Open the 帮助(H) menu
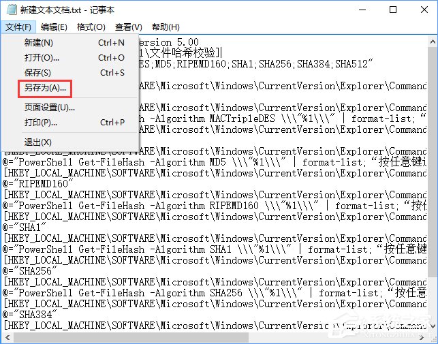 166,27
